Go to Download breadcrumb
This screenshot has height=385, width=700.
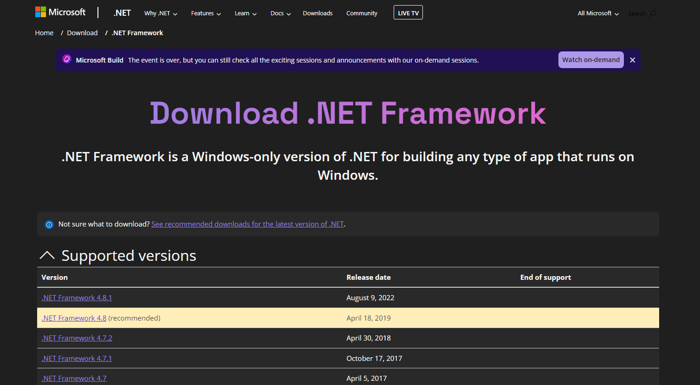point(82,33)
